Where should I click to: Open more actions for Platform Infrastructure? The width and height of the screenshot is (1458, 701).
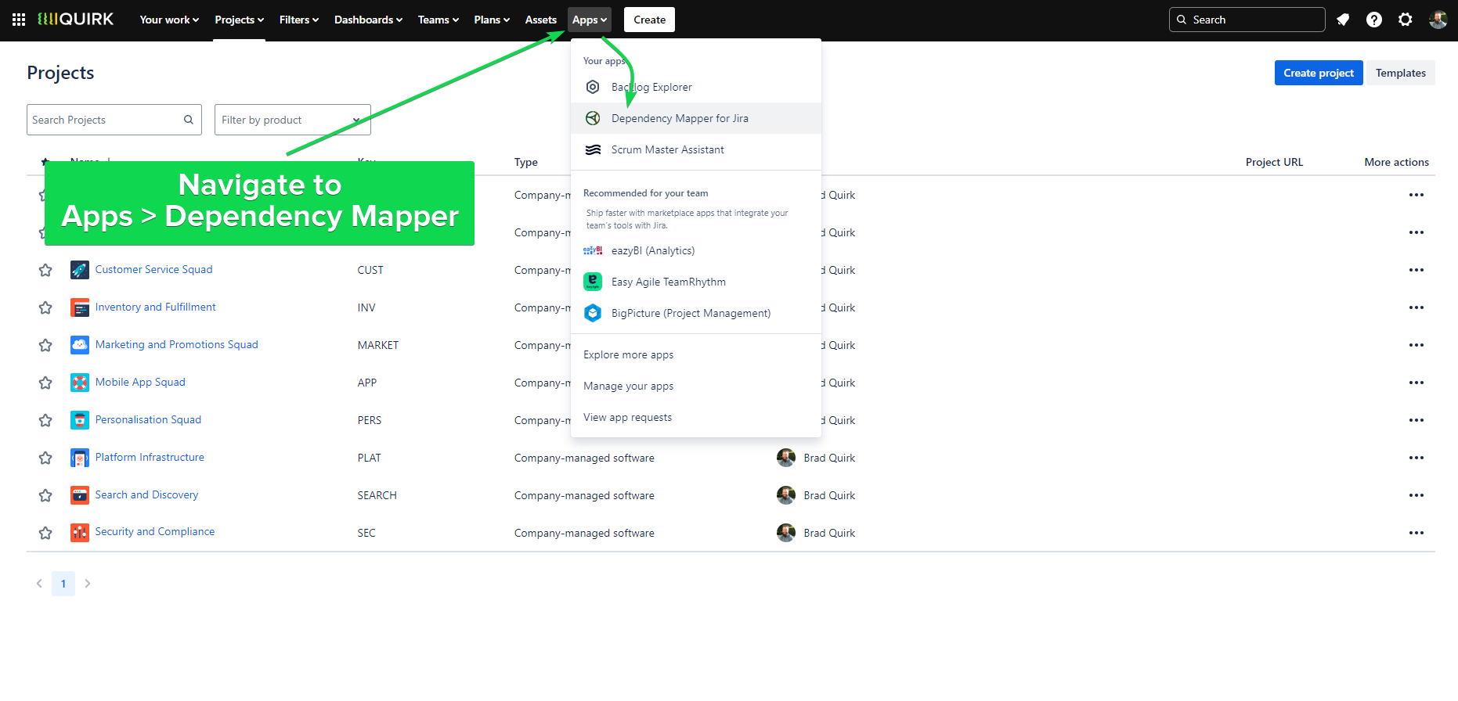point(1416,458)
